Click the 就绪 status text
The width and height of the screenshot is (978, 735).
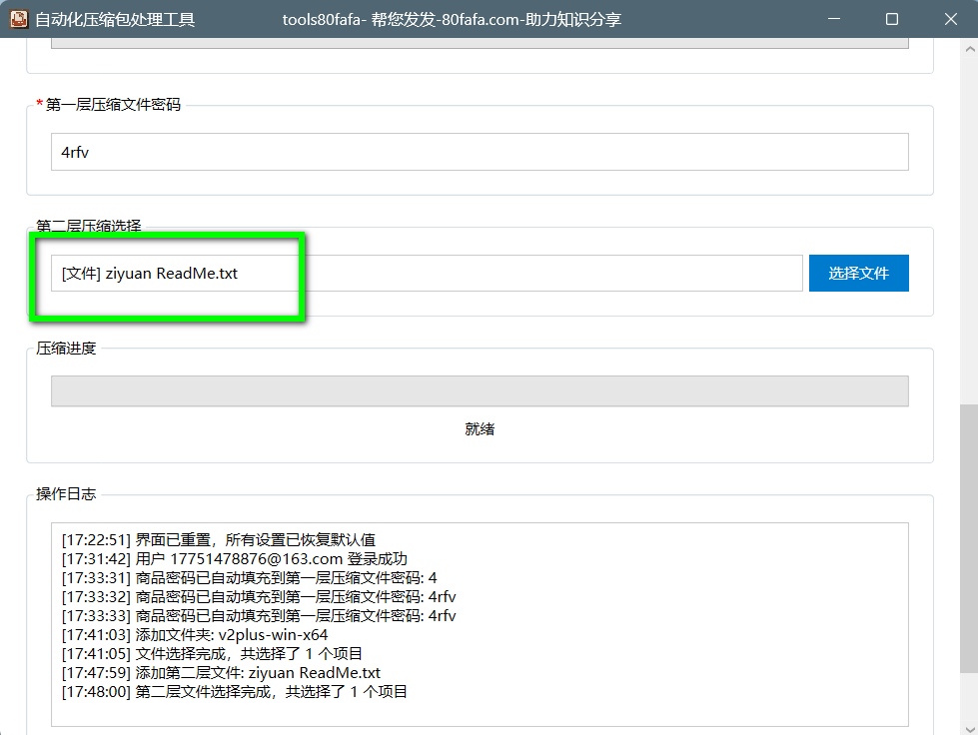click(x=480, y=429)
